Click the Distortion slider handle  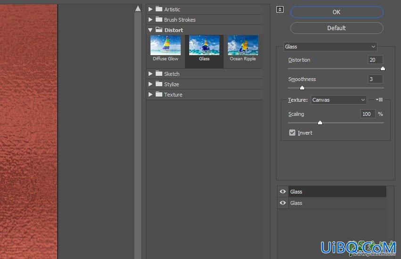tap(383, 68)
